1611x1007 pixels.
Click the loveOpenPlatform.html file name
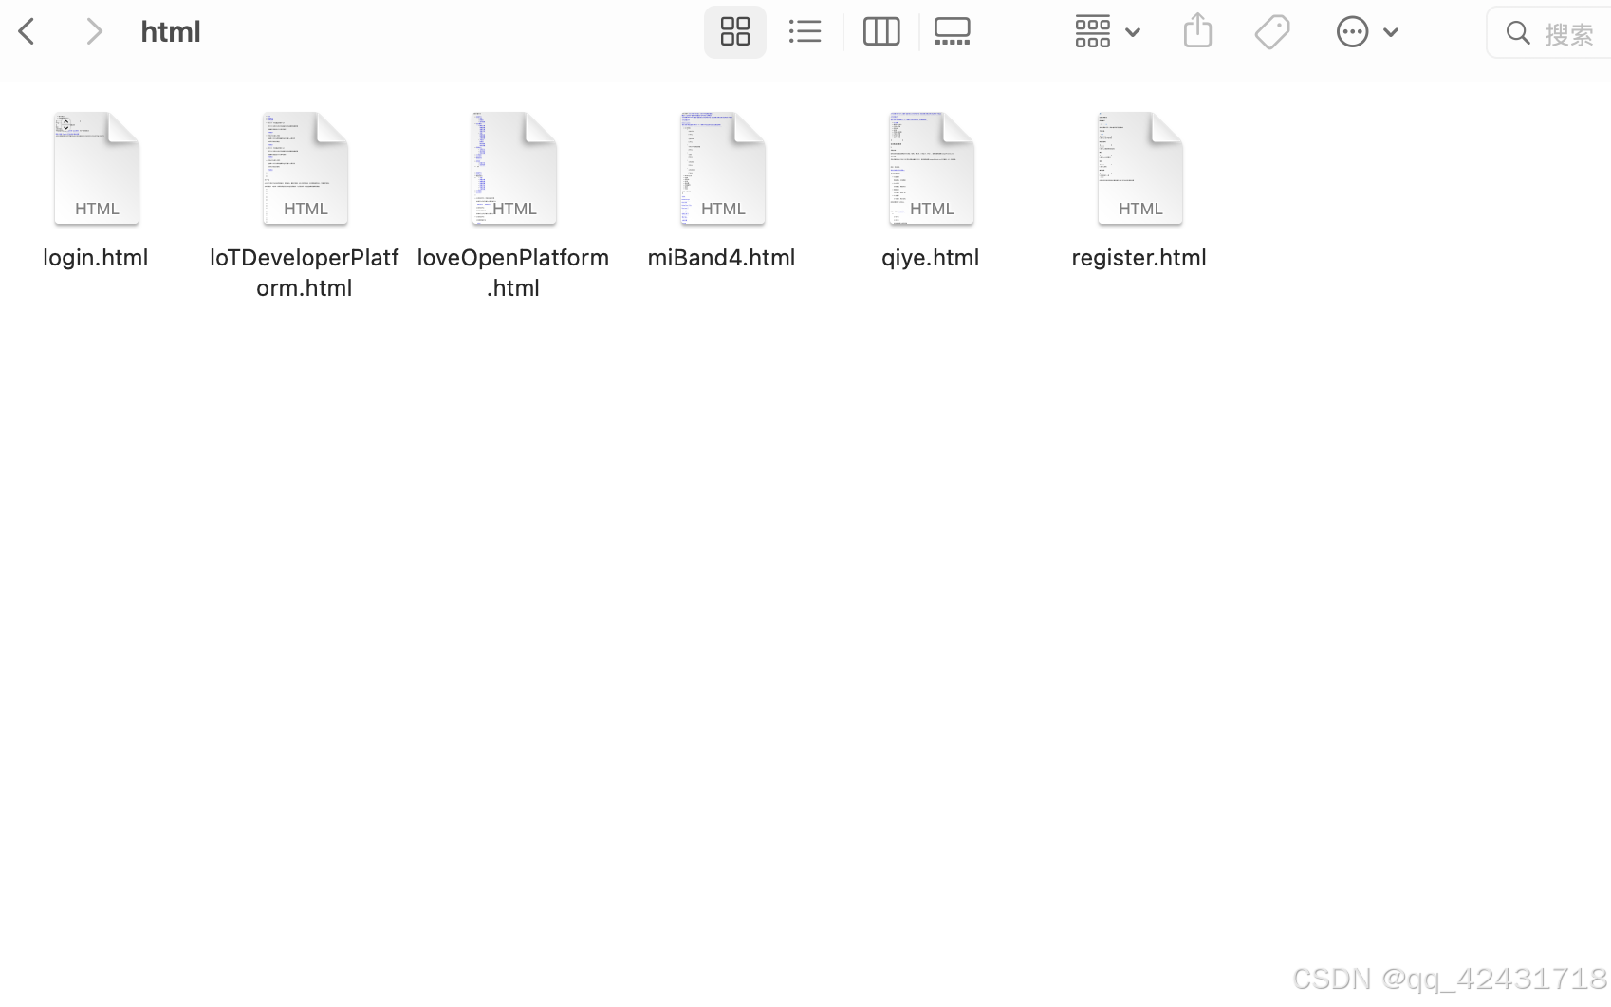513,273
